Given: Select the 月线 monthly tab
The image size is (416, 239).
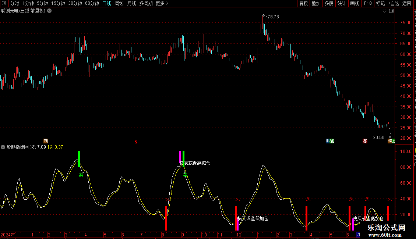Looking at the screenshot, I should pos(131,3).
